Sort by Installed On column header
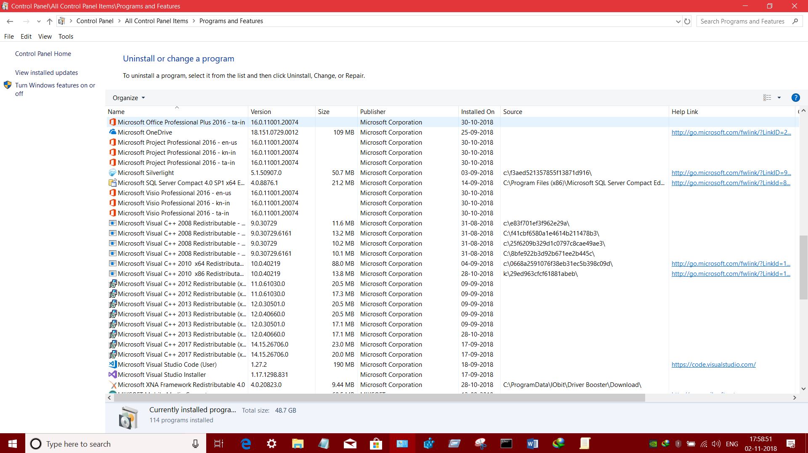The image size is (808, 453). (x=479, y=111)
